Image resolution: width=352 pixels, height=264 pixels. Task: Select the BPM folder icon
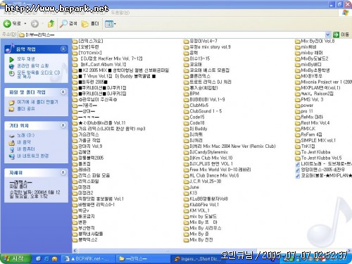tap(187, 94)
